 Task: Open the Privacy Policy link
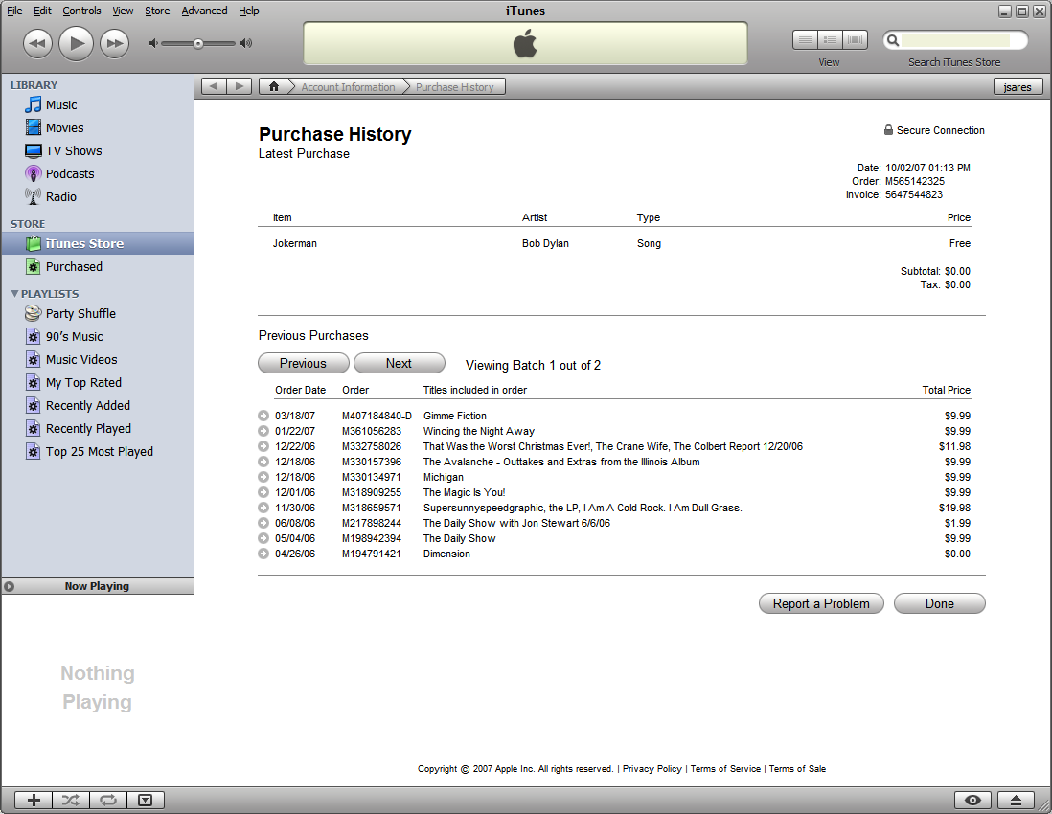point(652,768)
